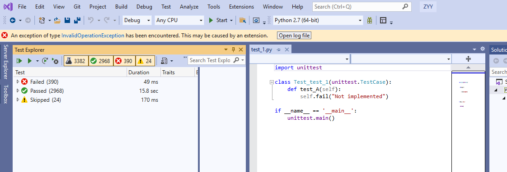The width and height of the screenshot is (507, 172).
Task: Run All Tests in Test Explorer
Action: [x=19, y=60]
